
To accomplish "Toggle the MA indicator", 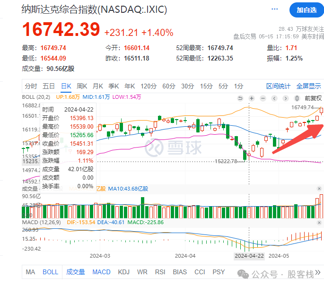I will [30, 272].
